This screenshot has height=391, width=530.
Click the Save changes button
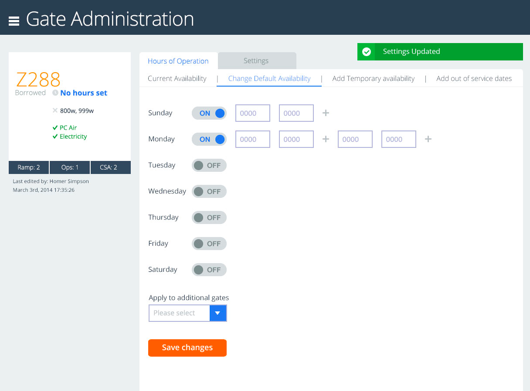[187, 348]
